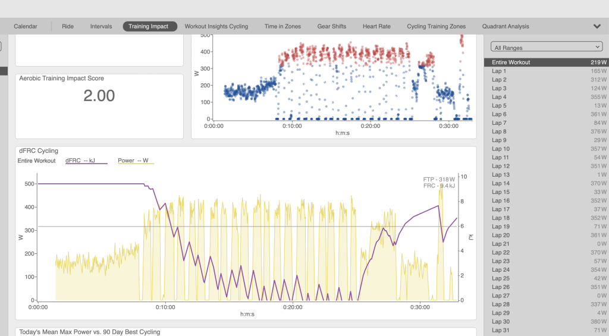
Task: Open the Intervals tab
Action: point(101,26)
